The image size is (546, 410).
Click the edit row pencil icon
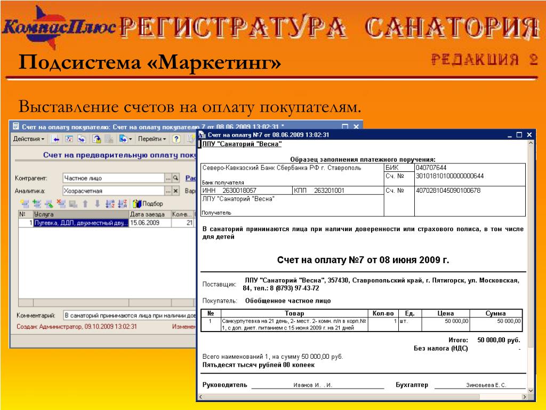point(49,203)
